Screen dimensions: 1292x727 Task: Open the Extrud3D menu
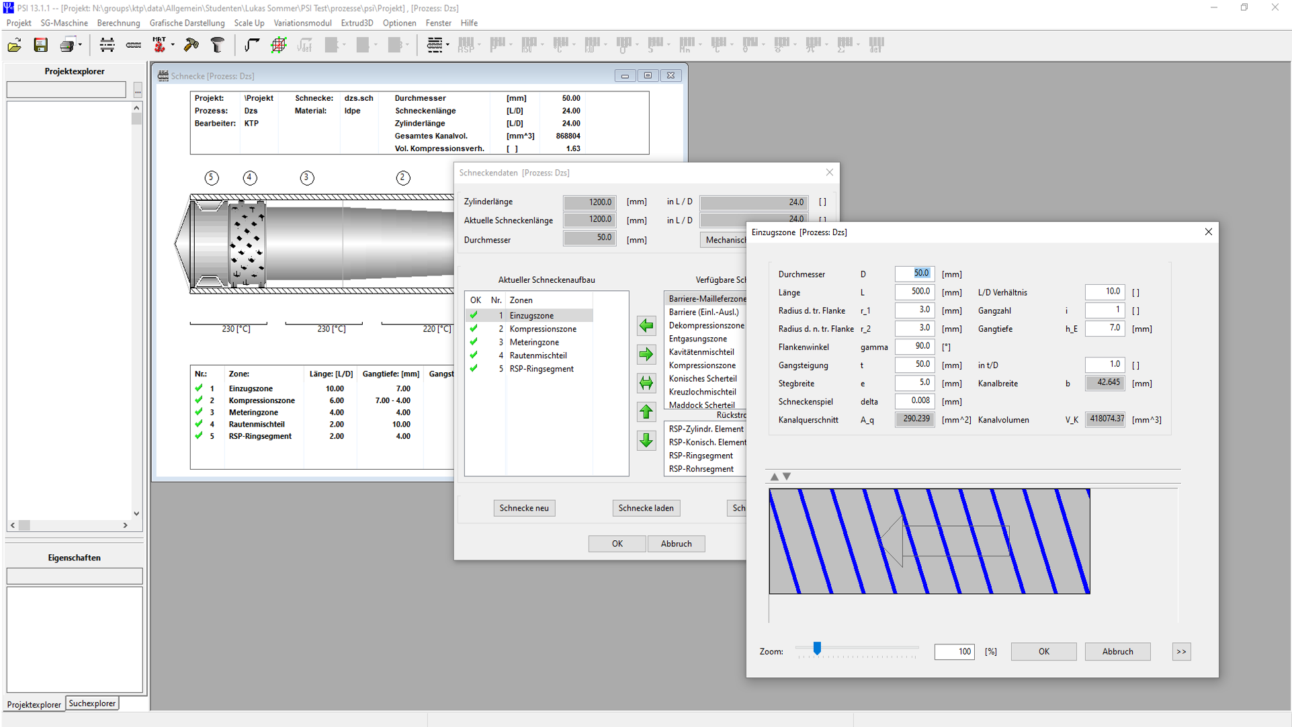click(357, 23)
